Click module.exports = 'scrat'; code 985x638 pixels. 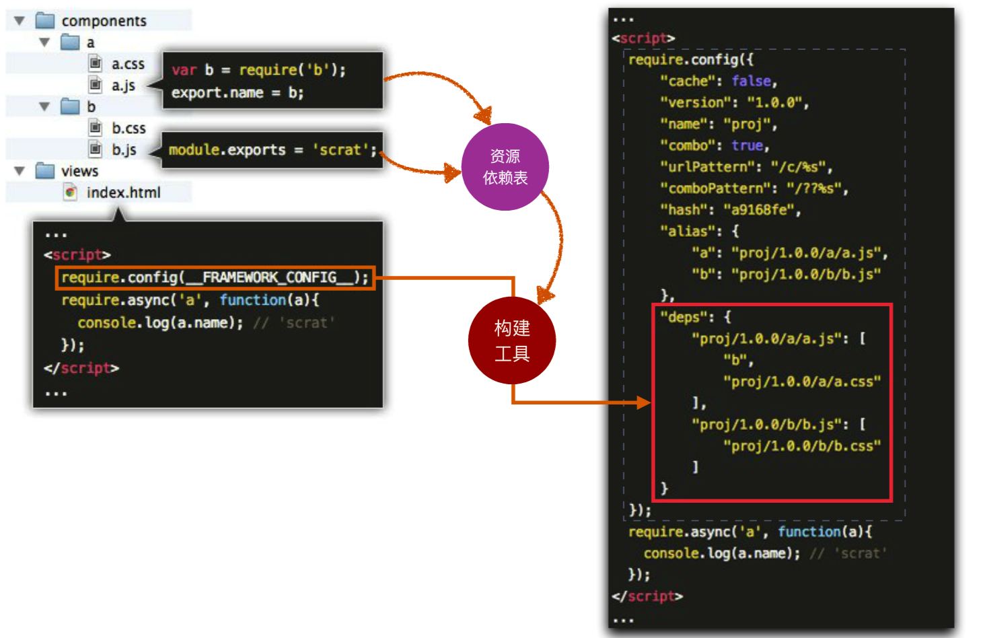click(272, 149)
